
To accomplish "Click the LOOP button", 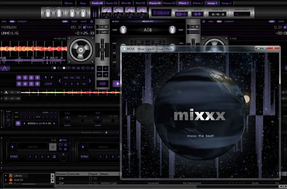I will click(x=48, y=84).
